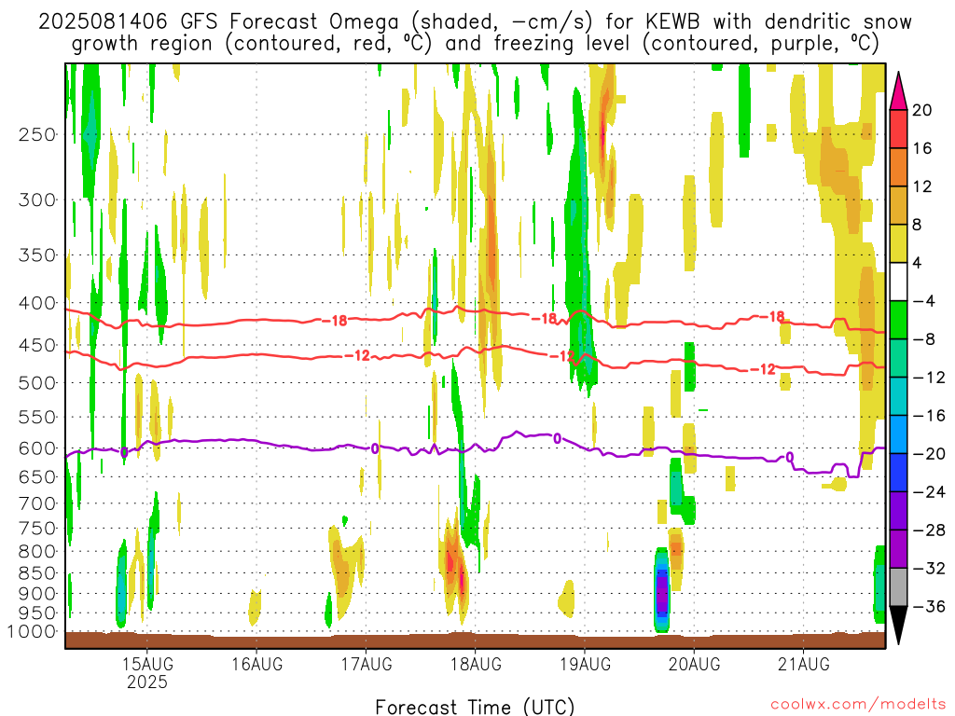Select the 18AUG date label
The width and height of the screenshot is (955, 716).
pyautogui.click(x=476, y=664)
